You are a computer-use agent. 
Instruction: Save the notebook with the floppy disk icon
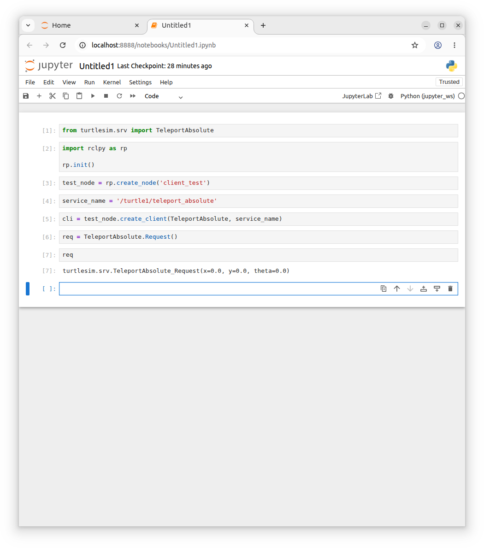(26, 96)
